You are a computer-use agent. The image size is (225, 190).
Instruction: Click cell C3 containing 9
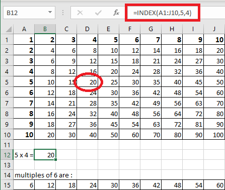(x=66, y=61)
